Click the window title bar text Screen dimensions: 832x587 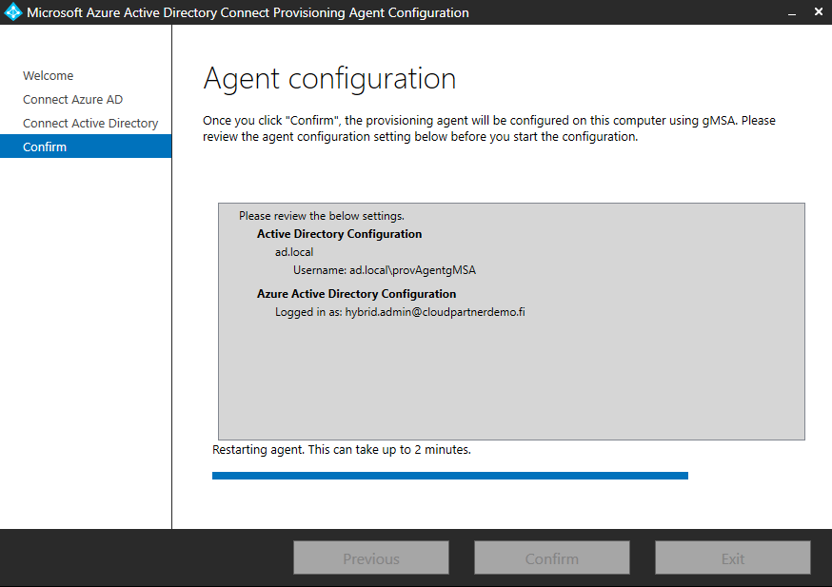coord(248,13)
